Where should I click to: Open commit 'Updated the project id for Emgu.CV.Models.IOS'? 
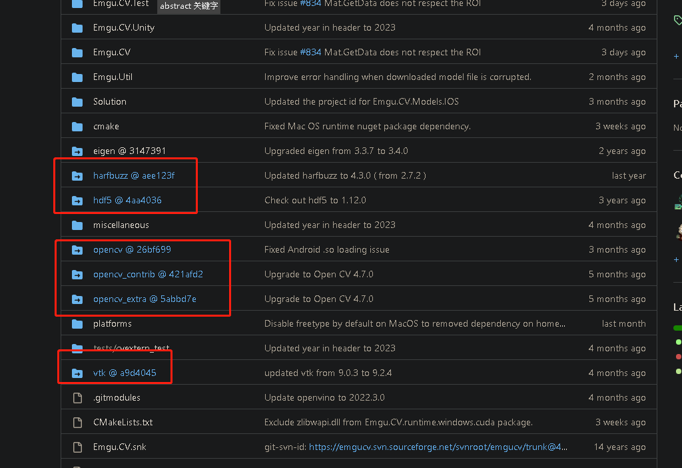(362, 101)
